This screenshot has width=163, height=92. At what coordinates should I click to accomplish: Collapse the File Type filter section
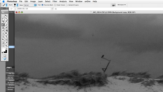click(7, 73)
